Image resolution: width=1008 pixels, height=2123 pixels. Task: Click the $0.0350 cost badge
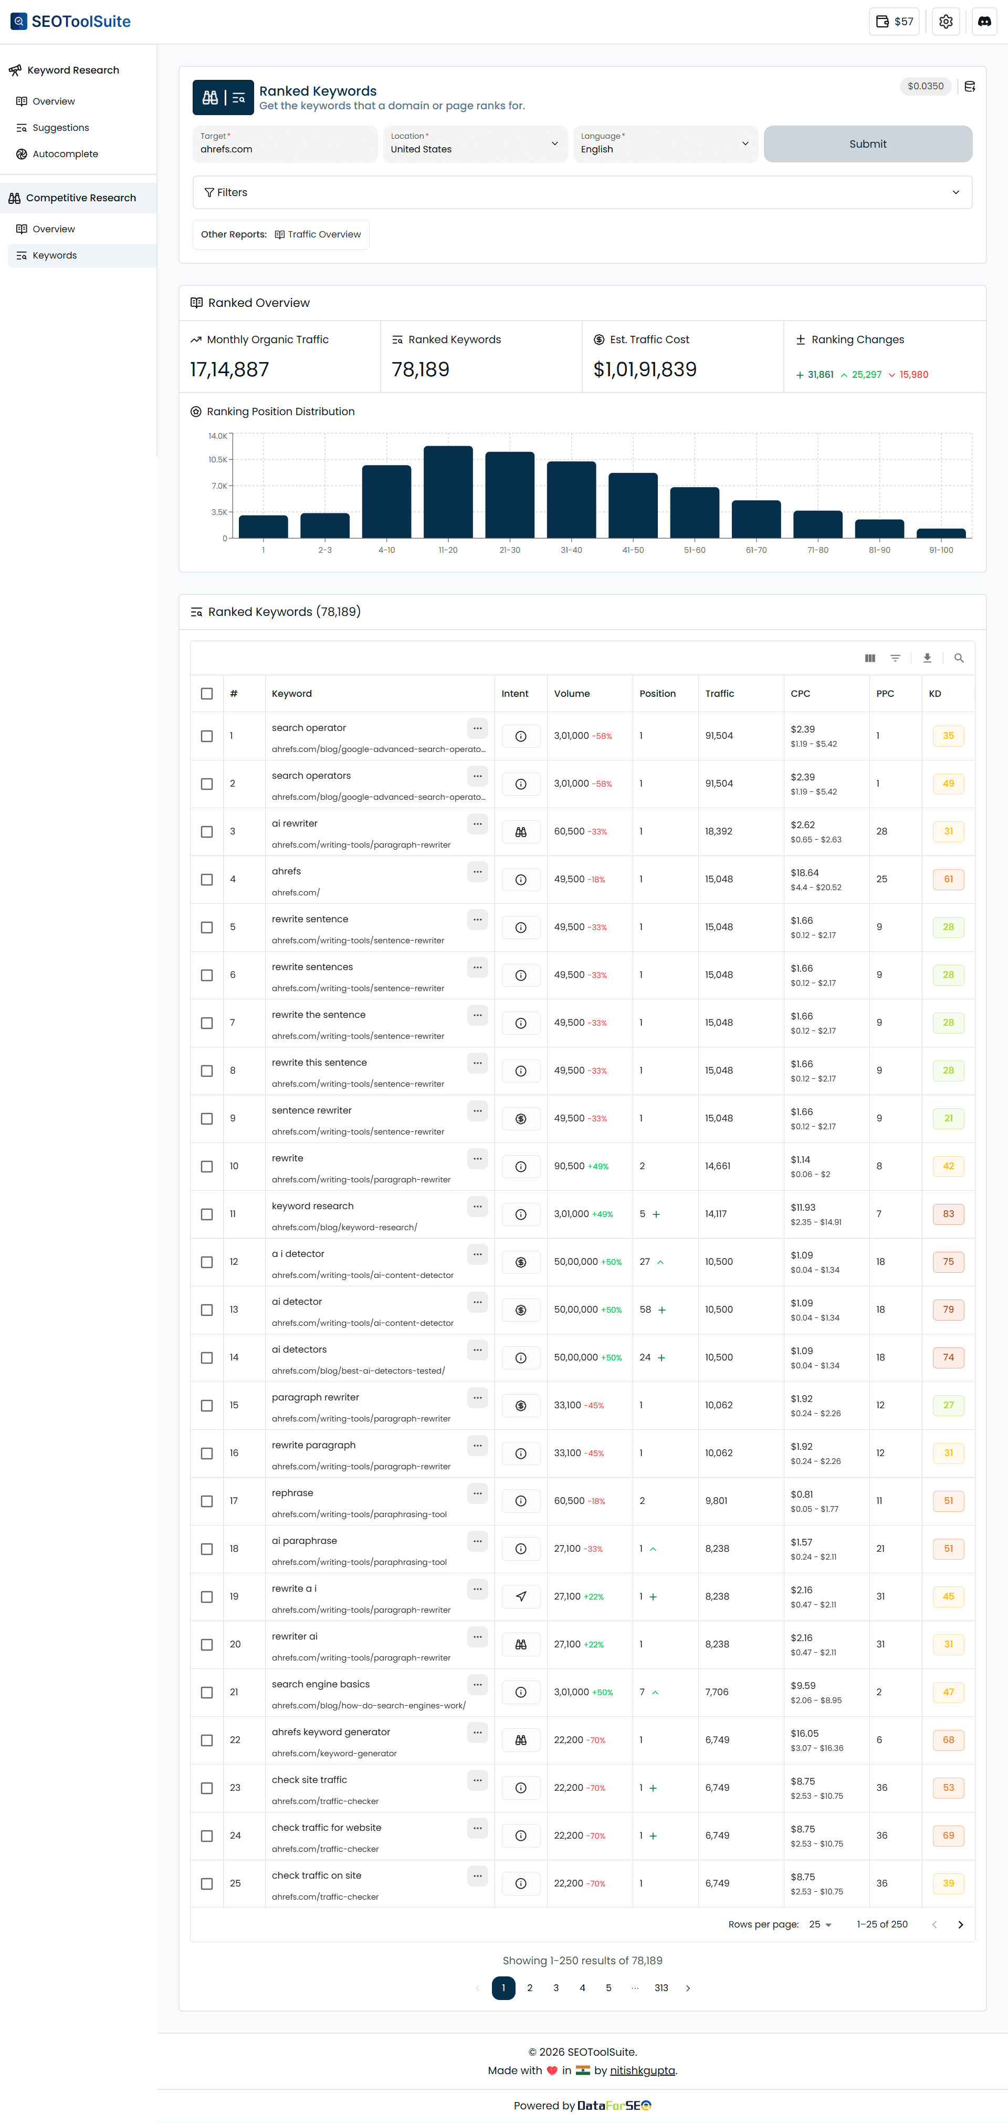pyautogui.click(x=926, y=87)
